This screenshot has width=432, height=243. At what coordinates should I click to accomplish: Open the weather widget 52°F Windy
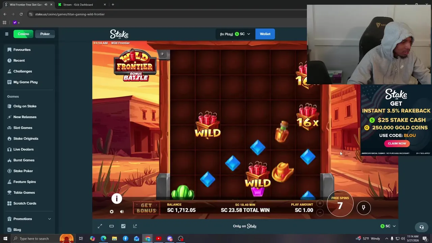click(x=368, y=239)
